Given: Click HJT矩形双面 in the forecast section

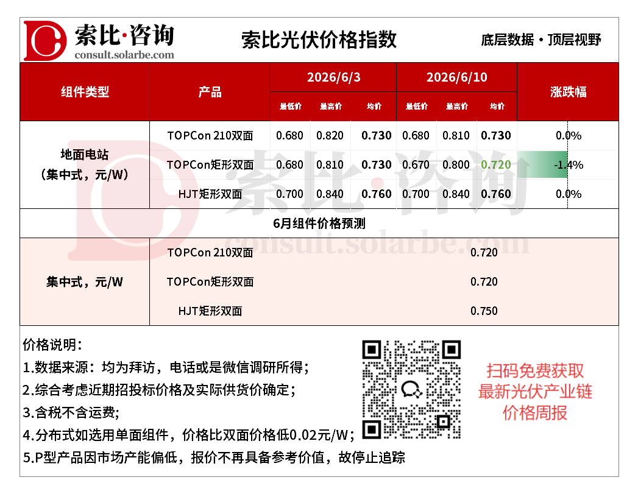Looking at the screenshot, I should pyautogui.click(x=210, y=311).
